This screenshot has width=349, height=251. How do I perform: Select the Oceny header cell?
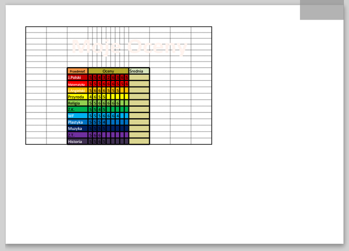pos(108,71)
